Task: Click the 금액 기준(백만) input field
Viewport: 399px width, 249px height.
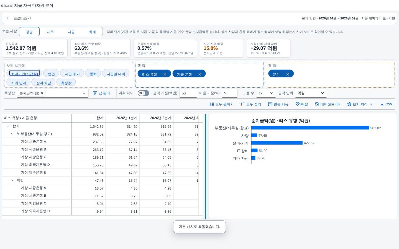Action: click(188, 93)
